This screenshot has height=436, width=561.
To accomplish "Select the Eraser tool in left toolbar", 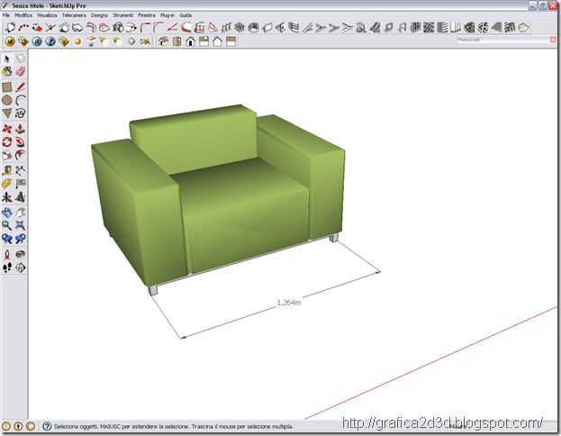I will coord(21,71).
